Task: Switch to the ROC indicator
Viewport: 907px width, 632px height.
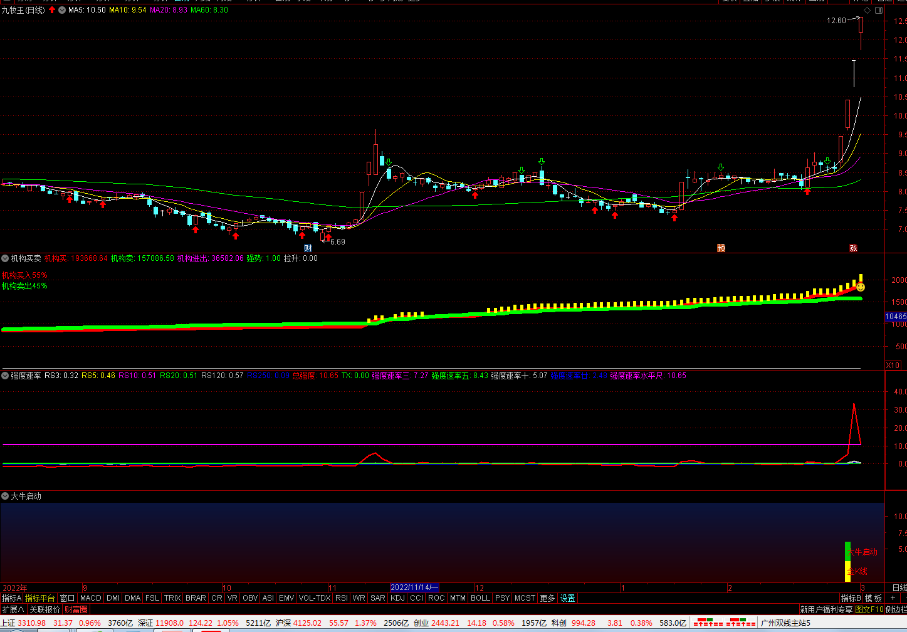Action: point(436,598)
